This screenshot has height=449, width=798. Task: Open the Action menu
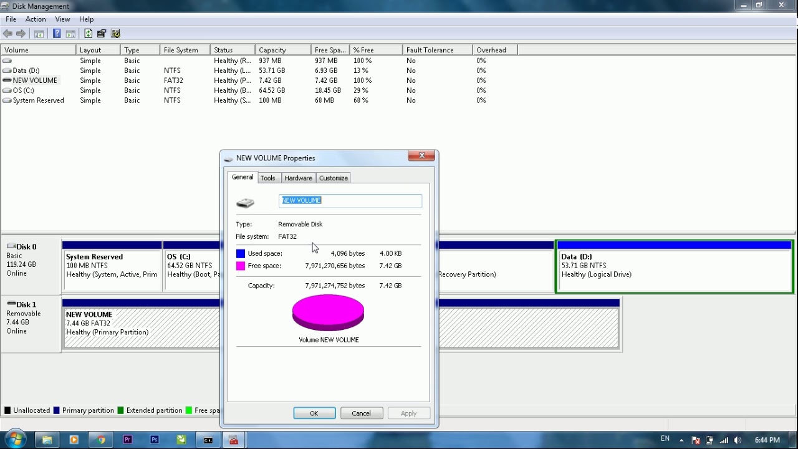(x=36, y=19)
